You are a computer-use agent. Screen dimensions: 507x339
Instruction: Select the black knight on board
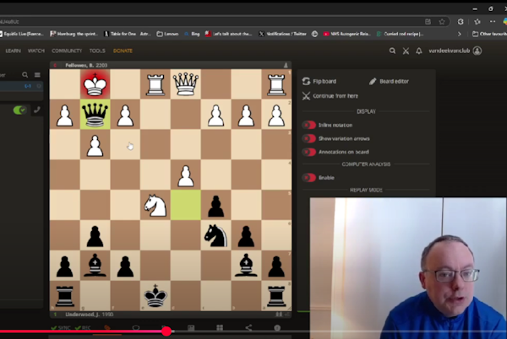coord(215,235)
